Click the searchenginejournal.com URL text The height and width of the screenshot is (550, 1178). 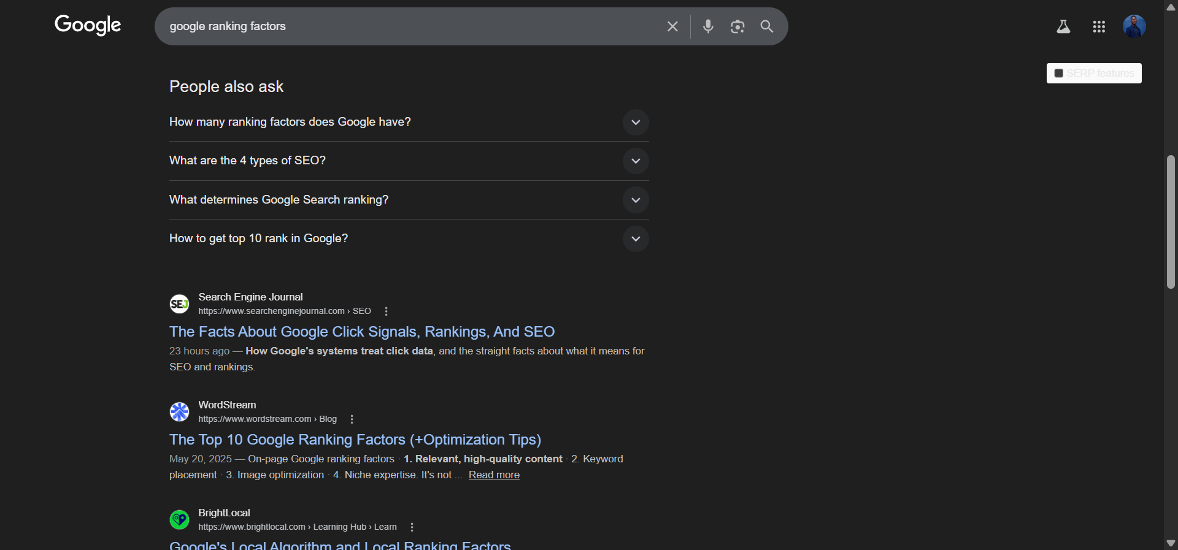285,311
